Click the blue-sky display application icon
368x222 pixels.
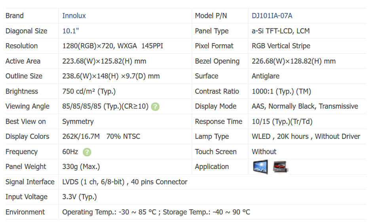point(260,167)
